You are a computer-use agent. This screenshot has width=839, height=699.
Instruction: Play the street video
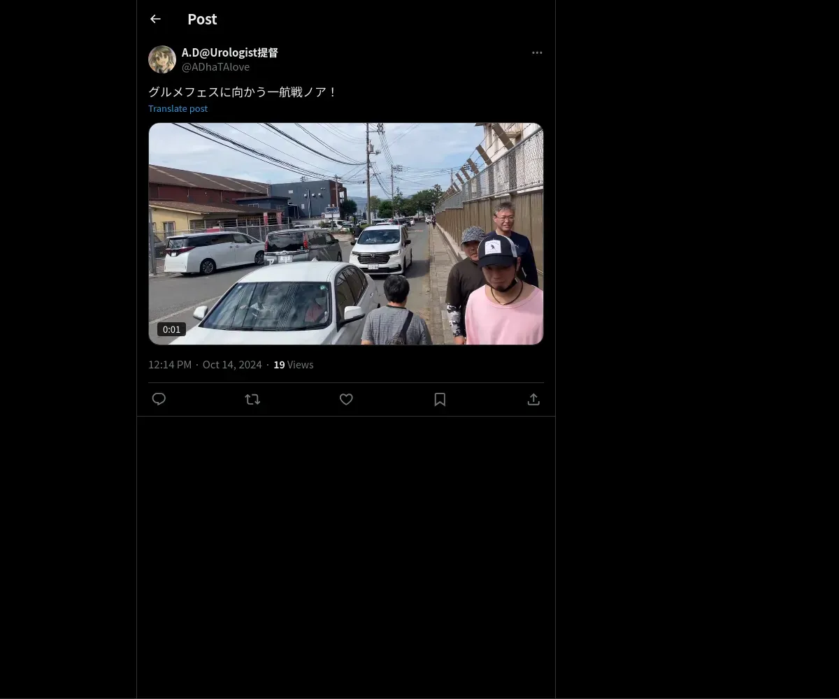pyautogui.click(x=346, y=233)
